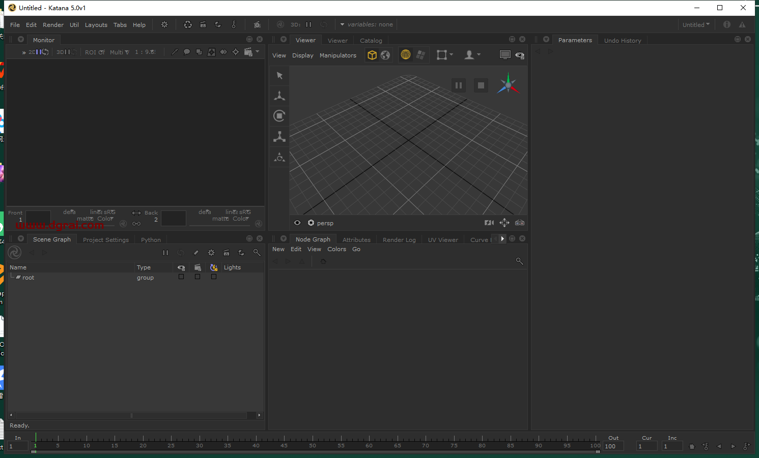
Task: Open the Go menu in Node Graph
Action: tap(356, 249)
